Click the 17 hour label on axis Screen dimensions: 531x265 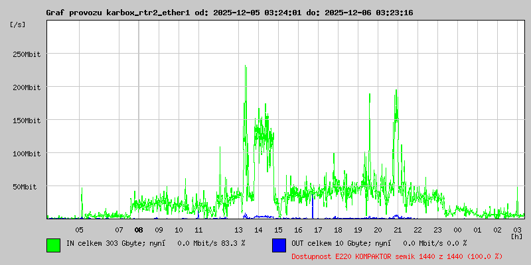[318, 230]
